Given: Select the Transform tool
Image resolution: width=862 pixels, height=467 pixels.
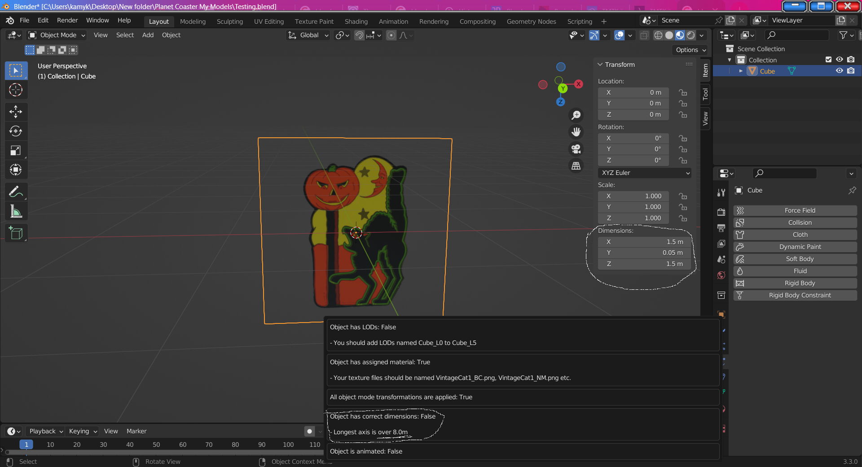Looking at the screenshot, I should pyautogui.click(x=16, y=170).
